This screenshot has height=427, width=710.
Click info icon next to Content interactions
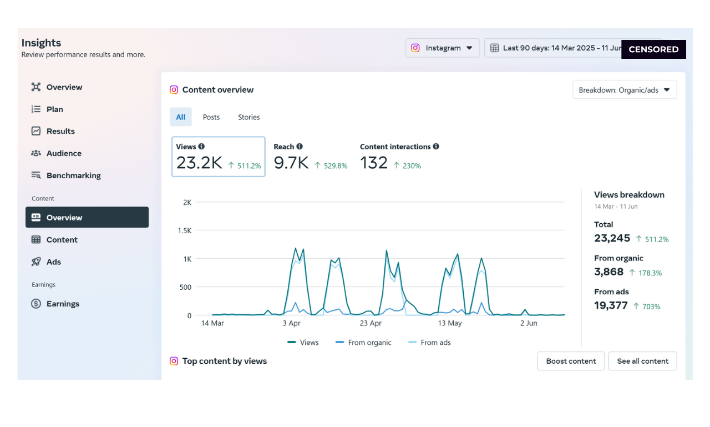[x=436, y=147]
